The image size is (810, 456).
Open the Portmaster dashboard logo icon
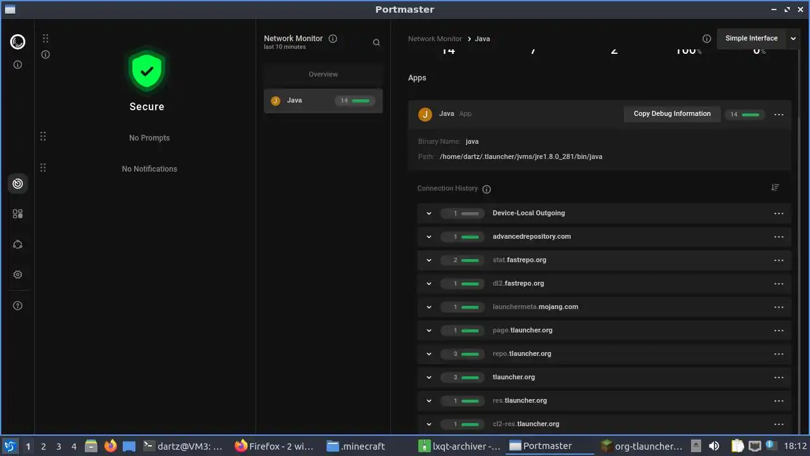(18, 42)
